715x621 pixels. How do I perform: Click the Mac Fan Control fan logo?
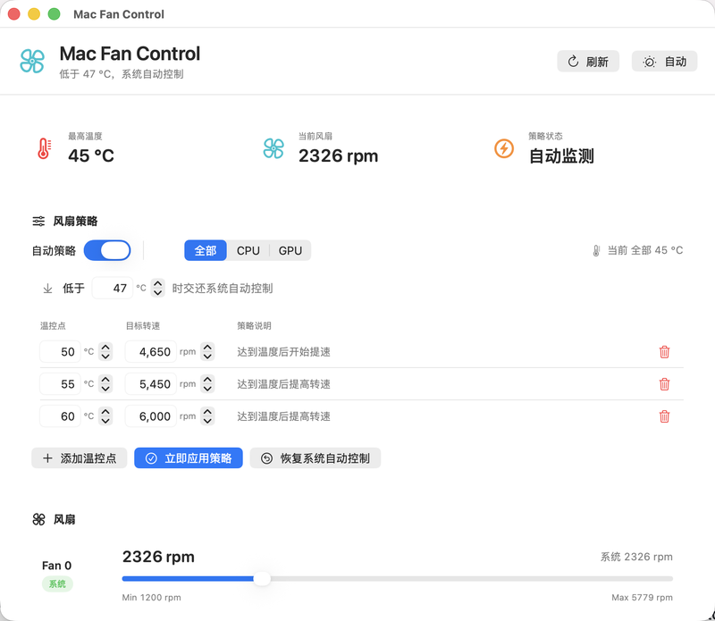tap(32, 62)
